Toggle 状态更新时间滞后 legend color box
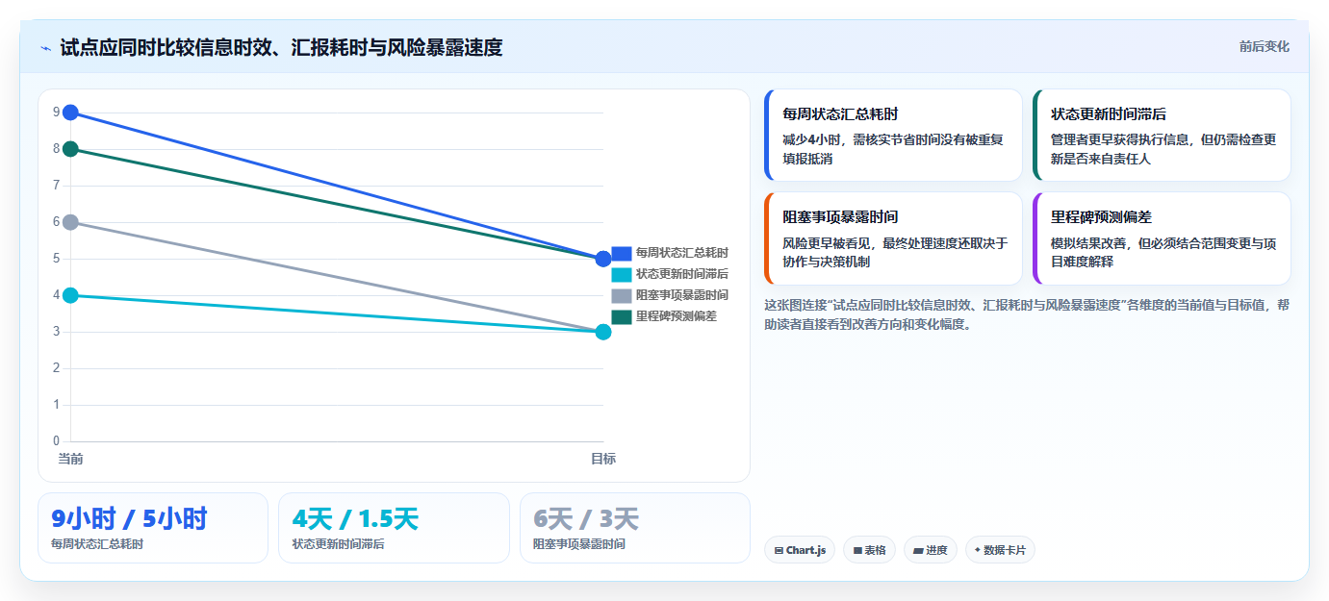1329x601 pixels. (x=622, y=274)
